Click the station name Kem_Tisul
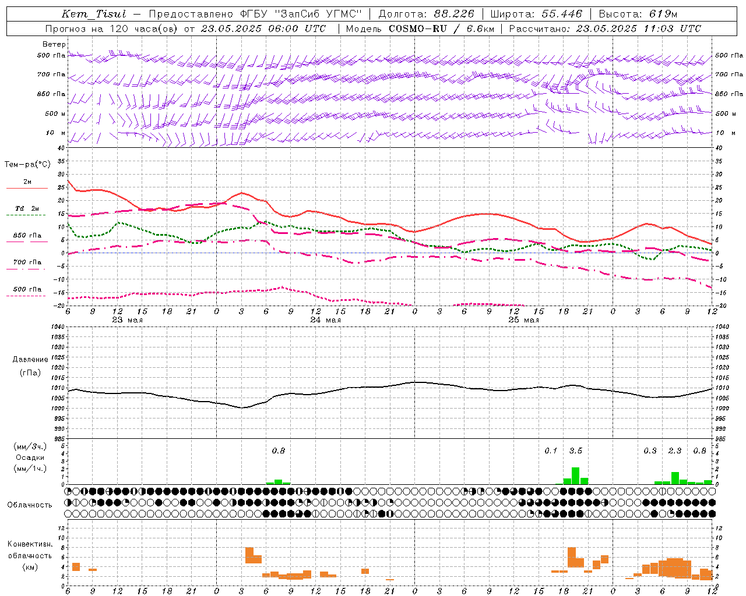Image resolution: width=746 pixels, height=596 pixels. (94, 14)
